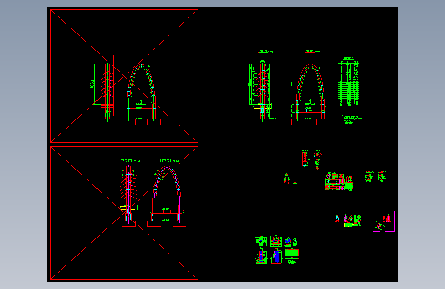The width and height of the screenshot is (445, 289).
Task: Select the blue column detail in the bottom detail group
Action: [x=276, y=256]
